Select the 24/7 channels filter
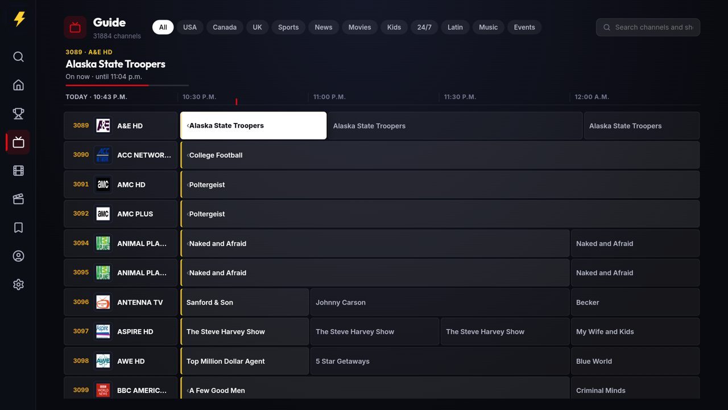The width and height of the screenshot is (728, 410). tap(424, 27)
